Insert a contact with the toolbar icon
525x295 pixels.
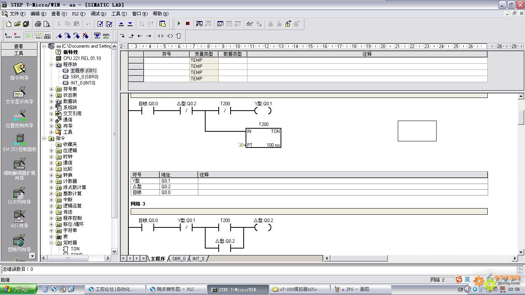[161, 36]
